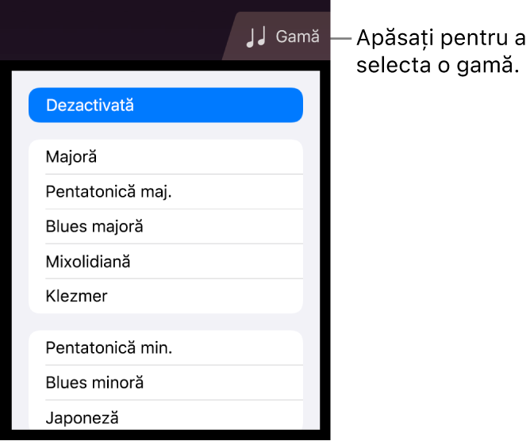Screen dimensions: 530x441
Task: Set the scale to Blues minoră
Action: pos(165,382)
